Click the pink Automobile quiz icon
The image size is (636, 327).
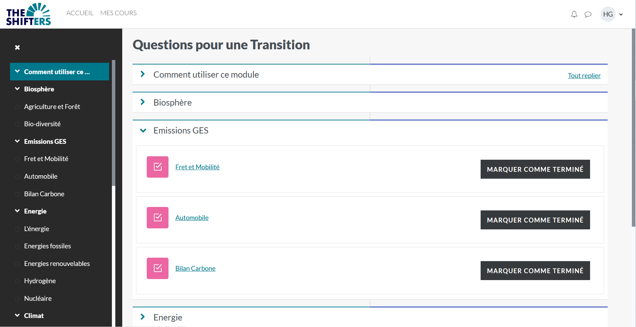pyautogui.click(x=157, y=218)
